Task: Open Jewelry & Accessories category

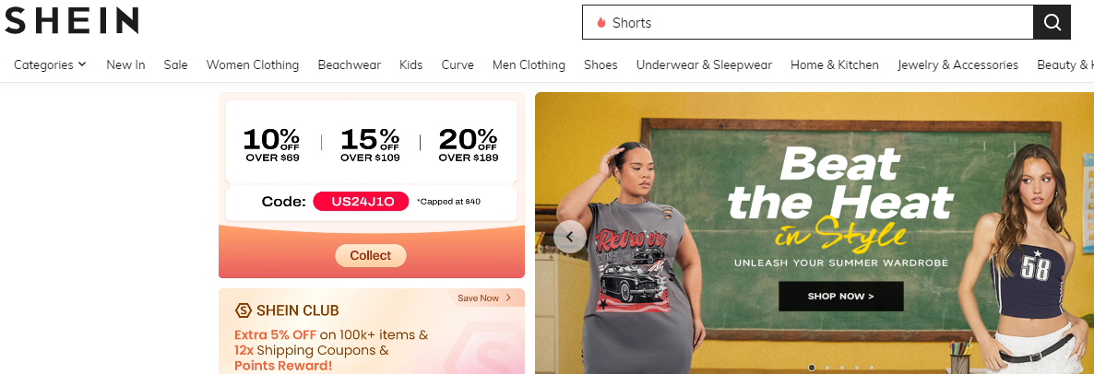Action: (x=958, y=64)
